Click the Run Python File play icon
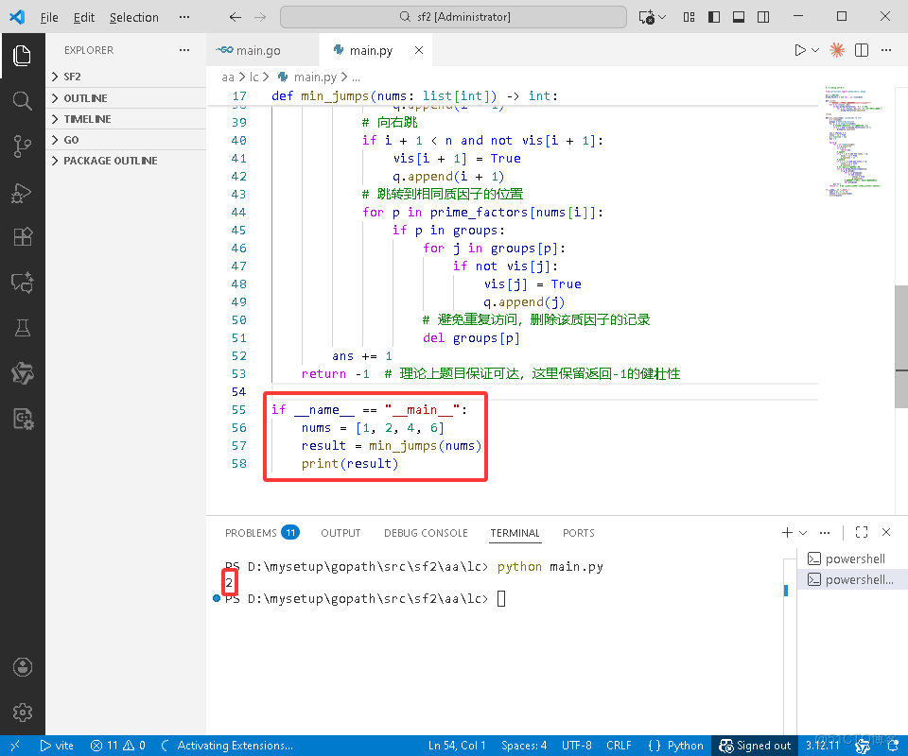 tap(800, 50)
